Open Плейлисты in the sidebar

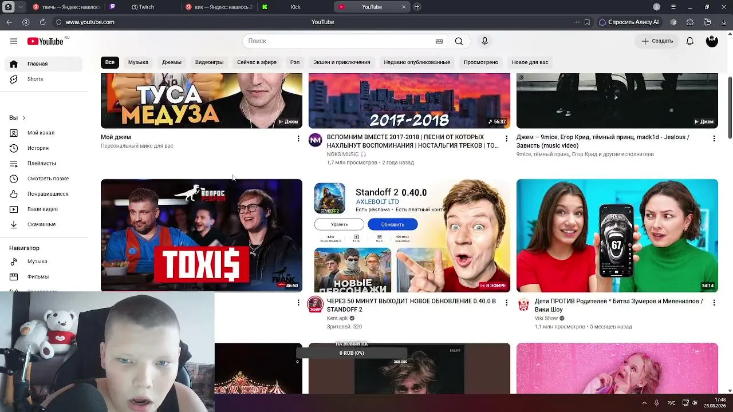(41, 164)
